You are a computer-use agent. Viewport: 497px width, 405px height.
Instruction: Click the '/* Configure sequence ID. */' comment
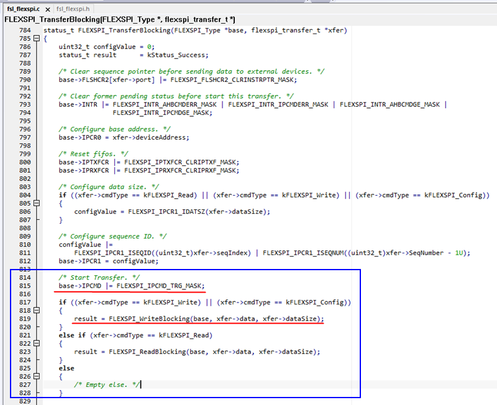112,237
